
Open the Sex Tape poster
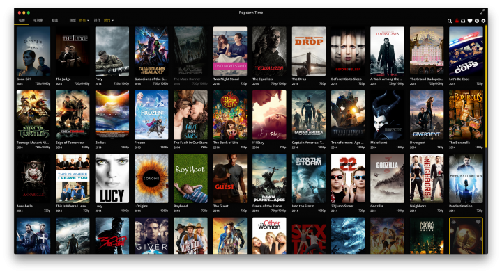tap(309, 236)
